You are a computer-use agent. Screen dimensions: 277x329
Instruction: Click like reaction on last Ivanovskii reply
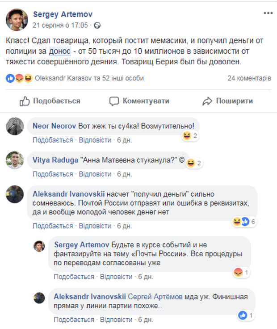(x=243, y=315)
